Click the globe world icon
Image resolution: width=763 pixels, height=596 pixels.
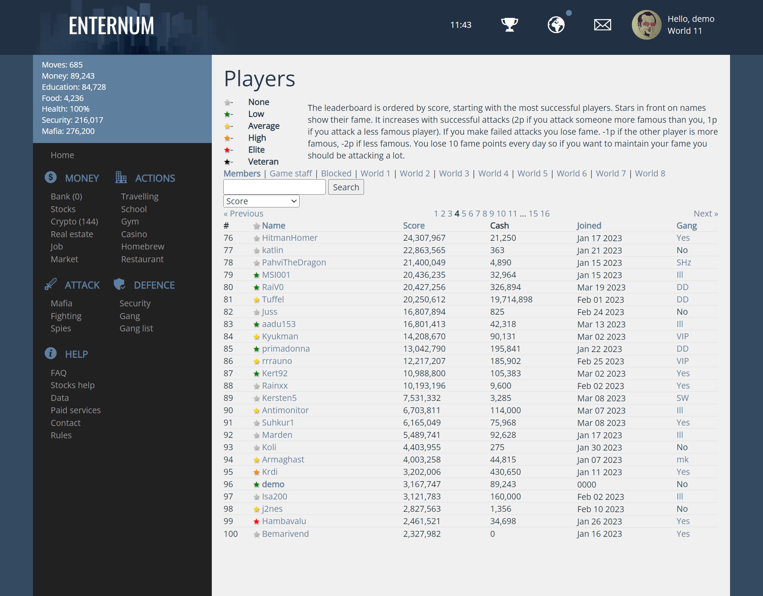click(x=556, y=25)
